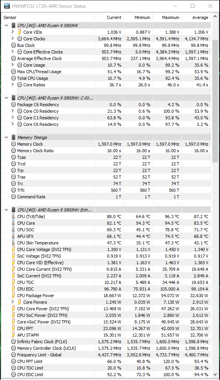This screenshot has height=380, width=220.
Task: Click the icon beside Package C6 Residency
Action: (x=14, y=105)
